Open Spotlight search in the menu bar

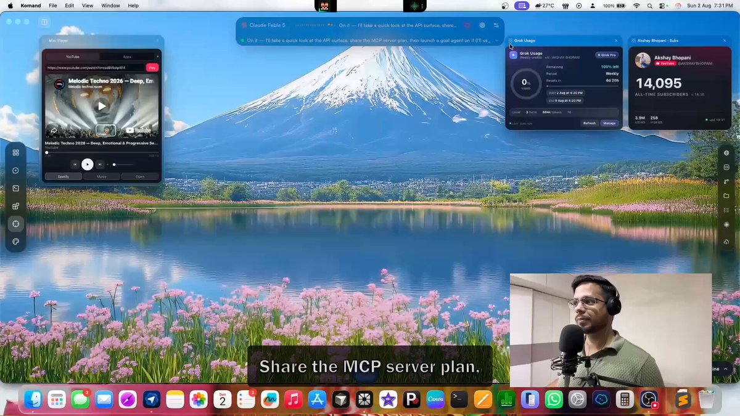click(x=650, y=6)
